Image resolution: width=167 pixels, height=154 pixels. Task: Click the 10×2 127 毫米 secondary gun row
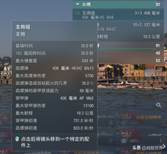tap(131, 27)
